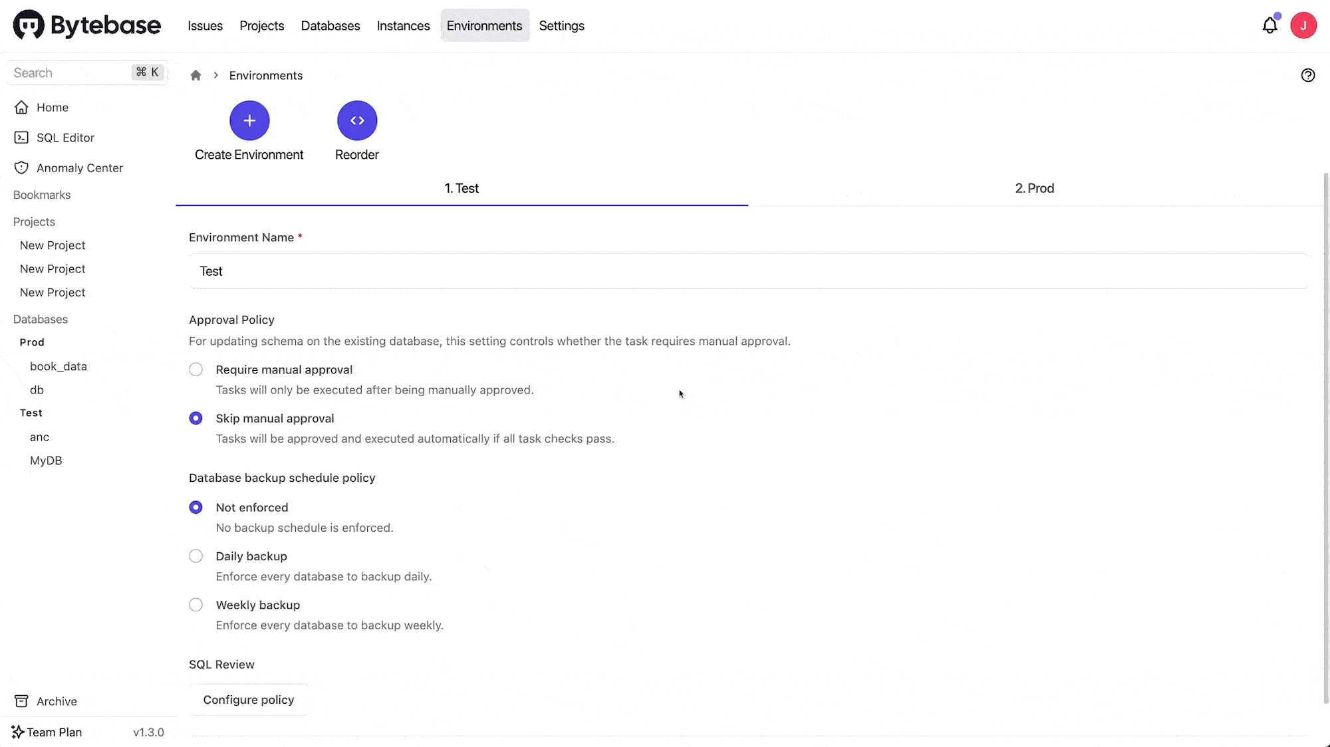The image size is (1330, 747).
Task: Open the Issues menu
Action: pos(205,25)
